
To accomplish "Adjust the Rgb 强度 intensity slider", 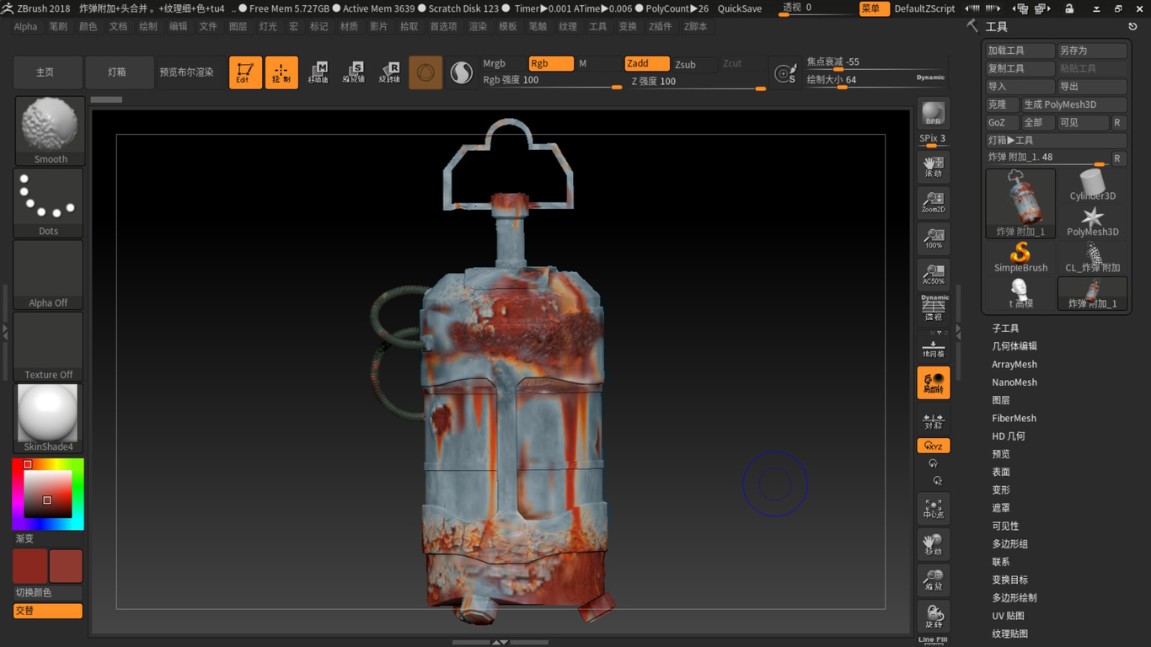I will pos(551,82).
